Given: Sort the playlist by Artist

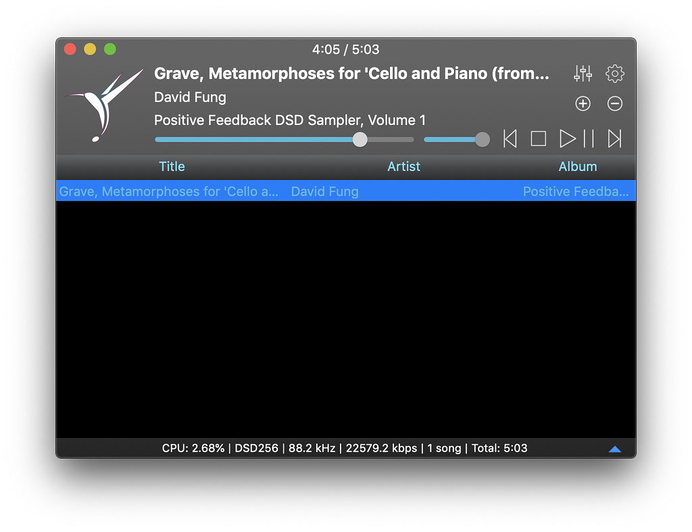Looking at the screenshot, I should click(403, 166).
